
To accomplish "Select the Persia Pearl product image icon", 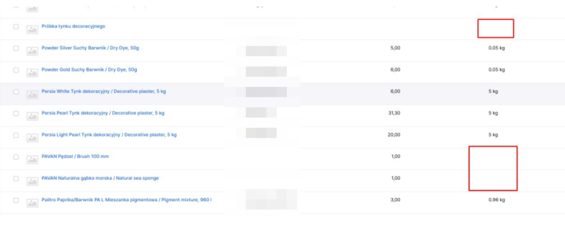I will click(32, 114).
